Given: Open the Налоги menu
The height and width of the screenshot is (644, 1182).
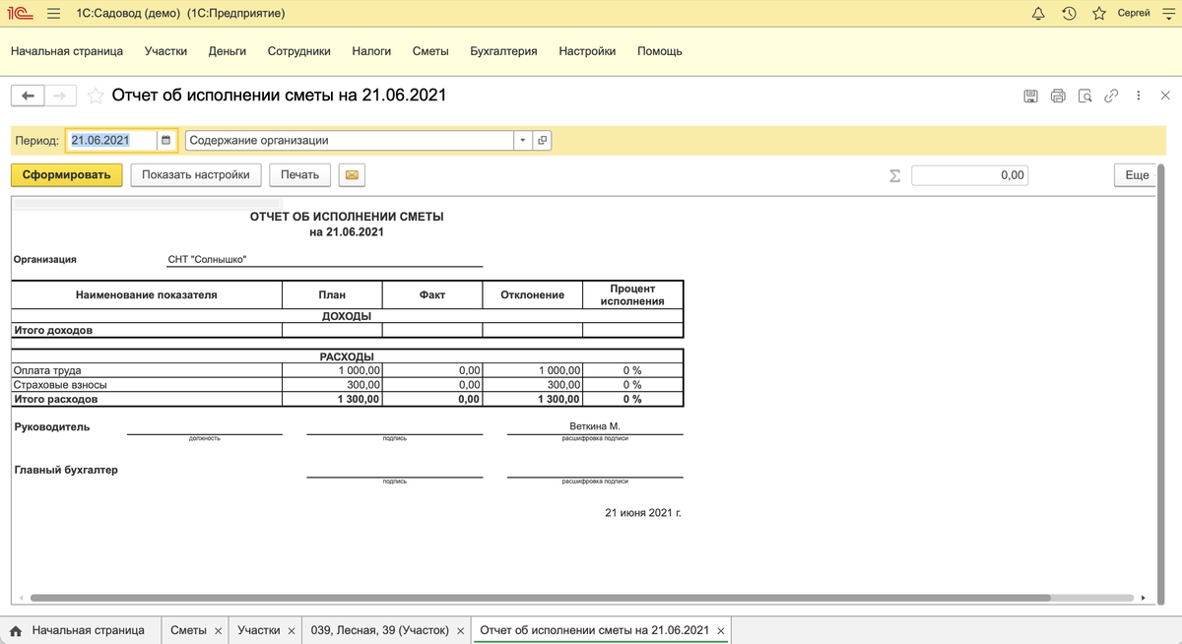Looking at the screenshot, I should pos(371,51).
